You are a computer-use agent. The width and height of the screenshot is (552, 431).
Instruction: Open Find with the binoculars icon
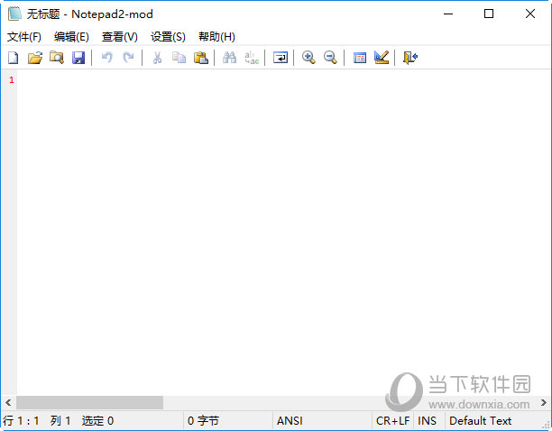pos(229,58)
